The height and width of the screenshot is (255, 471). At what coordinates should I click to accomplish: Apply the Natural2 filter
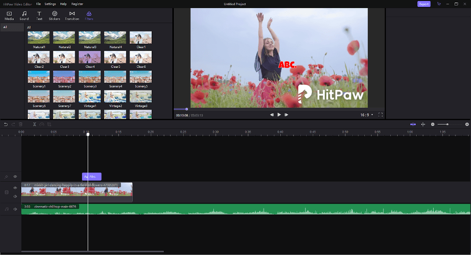point(64,38)
